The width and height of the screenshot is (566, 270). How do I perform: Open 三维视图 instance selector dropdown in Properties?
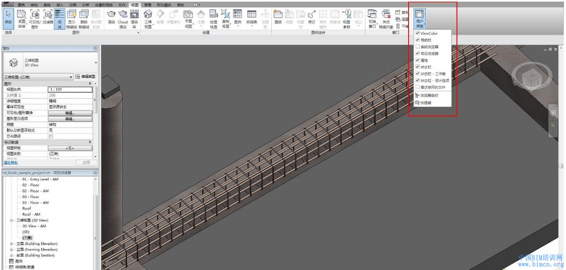pyautogui.click(x=38, y=77)
